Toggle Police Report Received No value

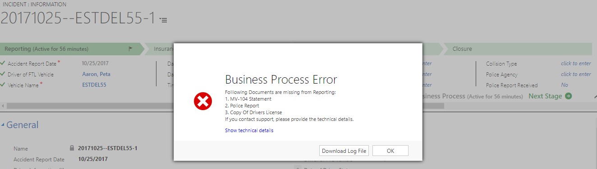click(x=565, y=85)
